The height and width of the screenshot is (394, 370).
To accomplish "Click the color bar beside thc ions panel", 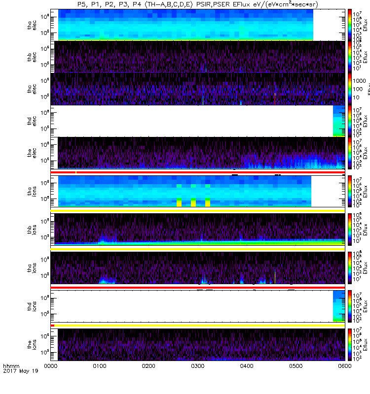I will pos(350,268).
